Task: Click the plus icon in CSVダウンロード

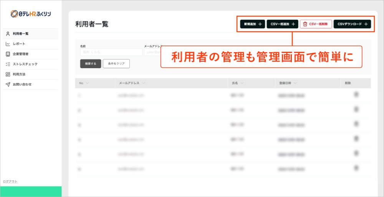Action: tap(366, 24)
